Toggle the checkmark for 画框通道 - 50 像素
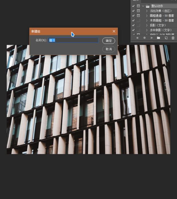This screenshot has width=177, height=199. (x=133, y=16)
